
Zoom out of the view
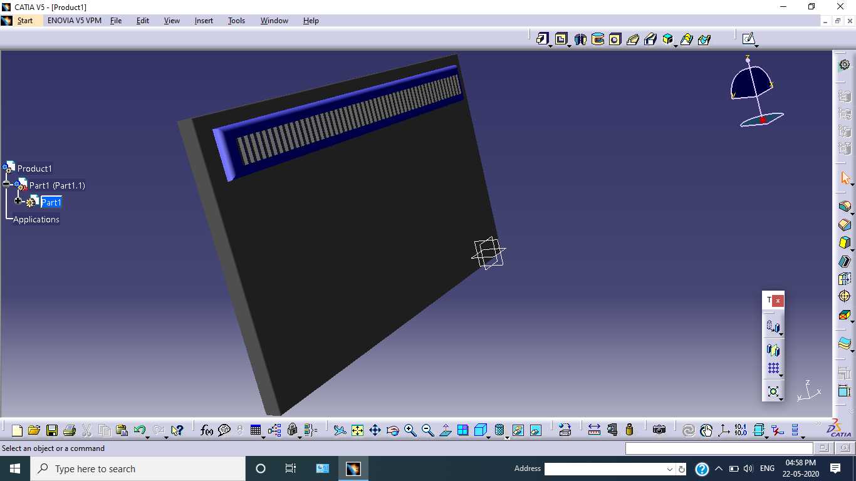pyautogui.click(x=428, y=430)
